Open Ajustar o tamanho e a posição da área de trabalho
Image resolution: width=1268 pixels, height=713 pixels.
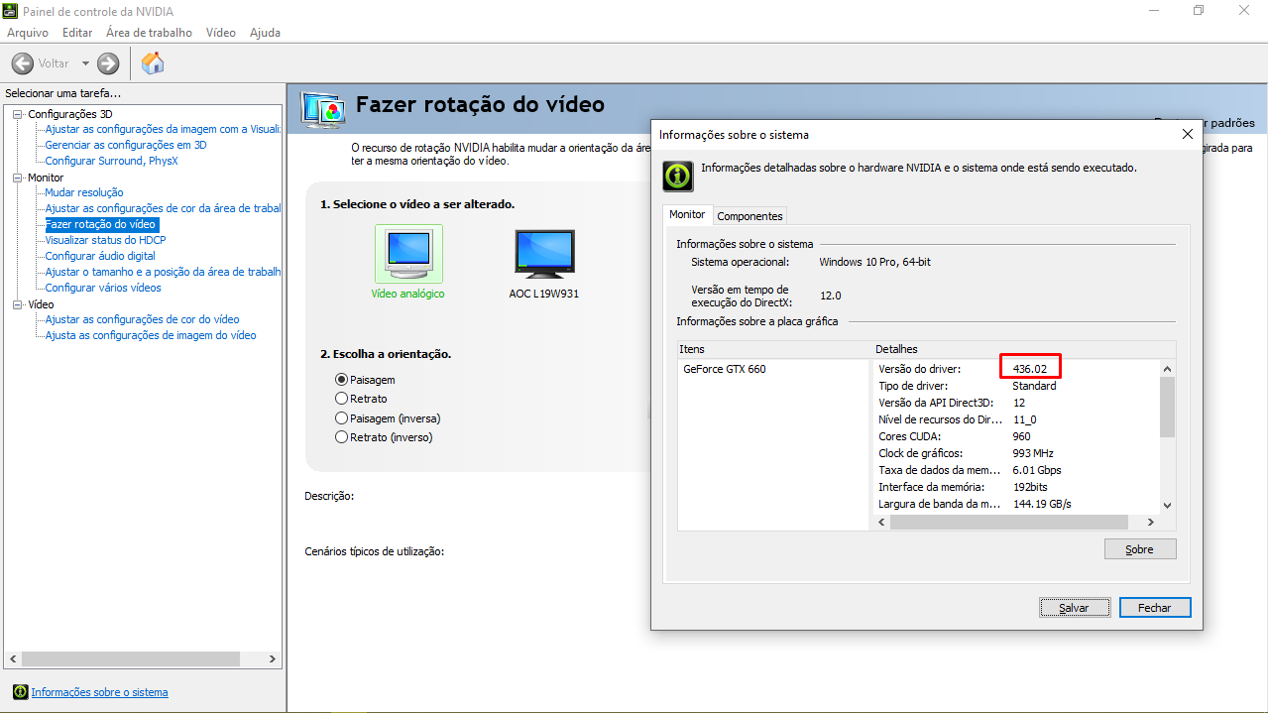click(x=164, y=272)
